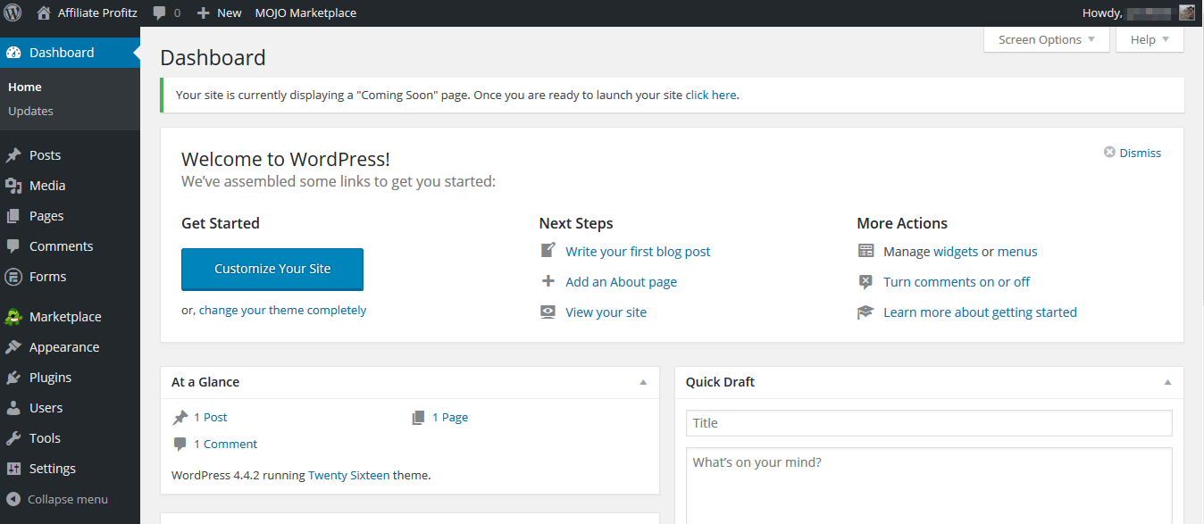
Task: Click the Dashboard gauge icon
Action: coord(13,53)
